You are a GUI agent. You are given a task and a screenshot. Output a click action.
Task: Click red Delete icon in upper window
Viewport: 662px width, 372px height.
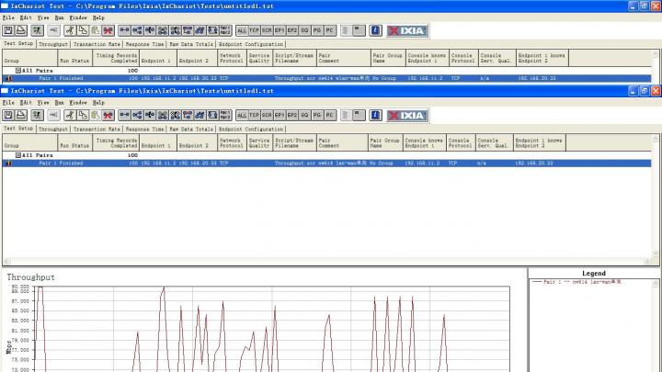pos(108,30)
